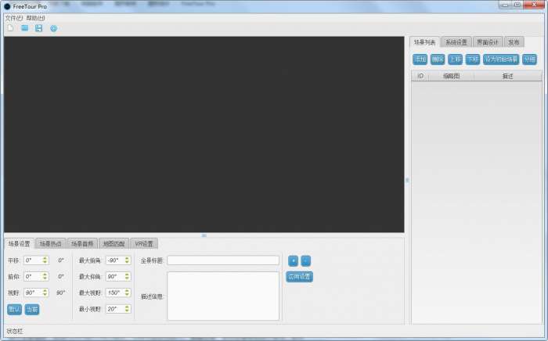Click the 分组 button

[x=529, y=59]
